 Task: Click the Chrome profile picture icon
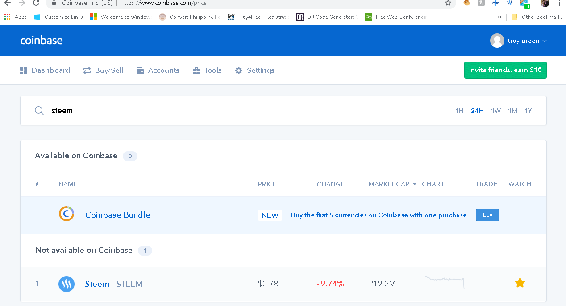click(x=545, y=3)
